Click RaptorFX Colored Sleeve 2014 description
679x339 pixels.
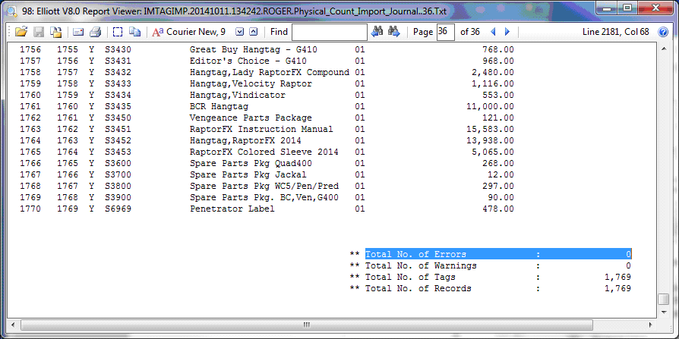(264, 152)
